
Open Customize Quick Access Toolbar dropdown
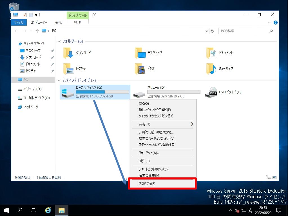[x=36, y=15]
